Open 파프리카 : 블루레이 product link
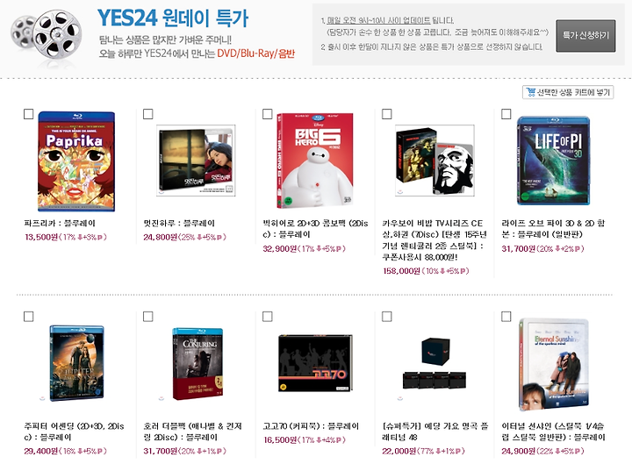Viewport: 632px width, 464px height. coord(60,223)
